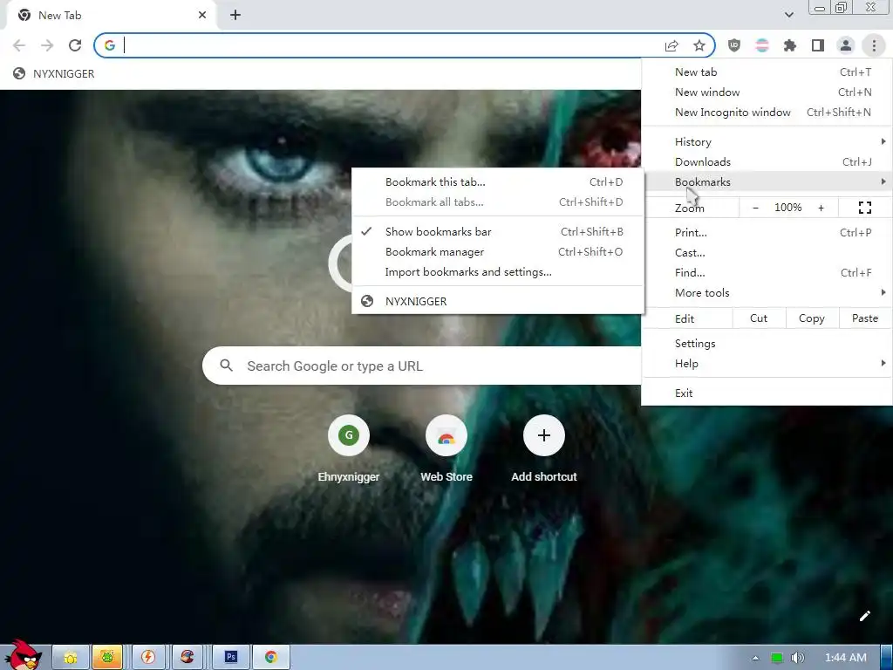Image resolution: width=893 pixels, height=670 pixels.
Task: Expand the Help submenu
Action: [x=767, y=364]
